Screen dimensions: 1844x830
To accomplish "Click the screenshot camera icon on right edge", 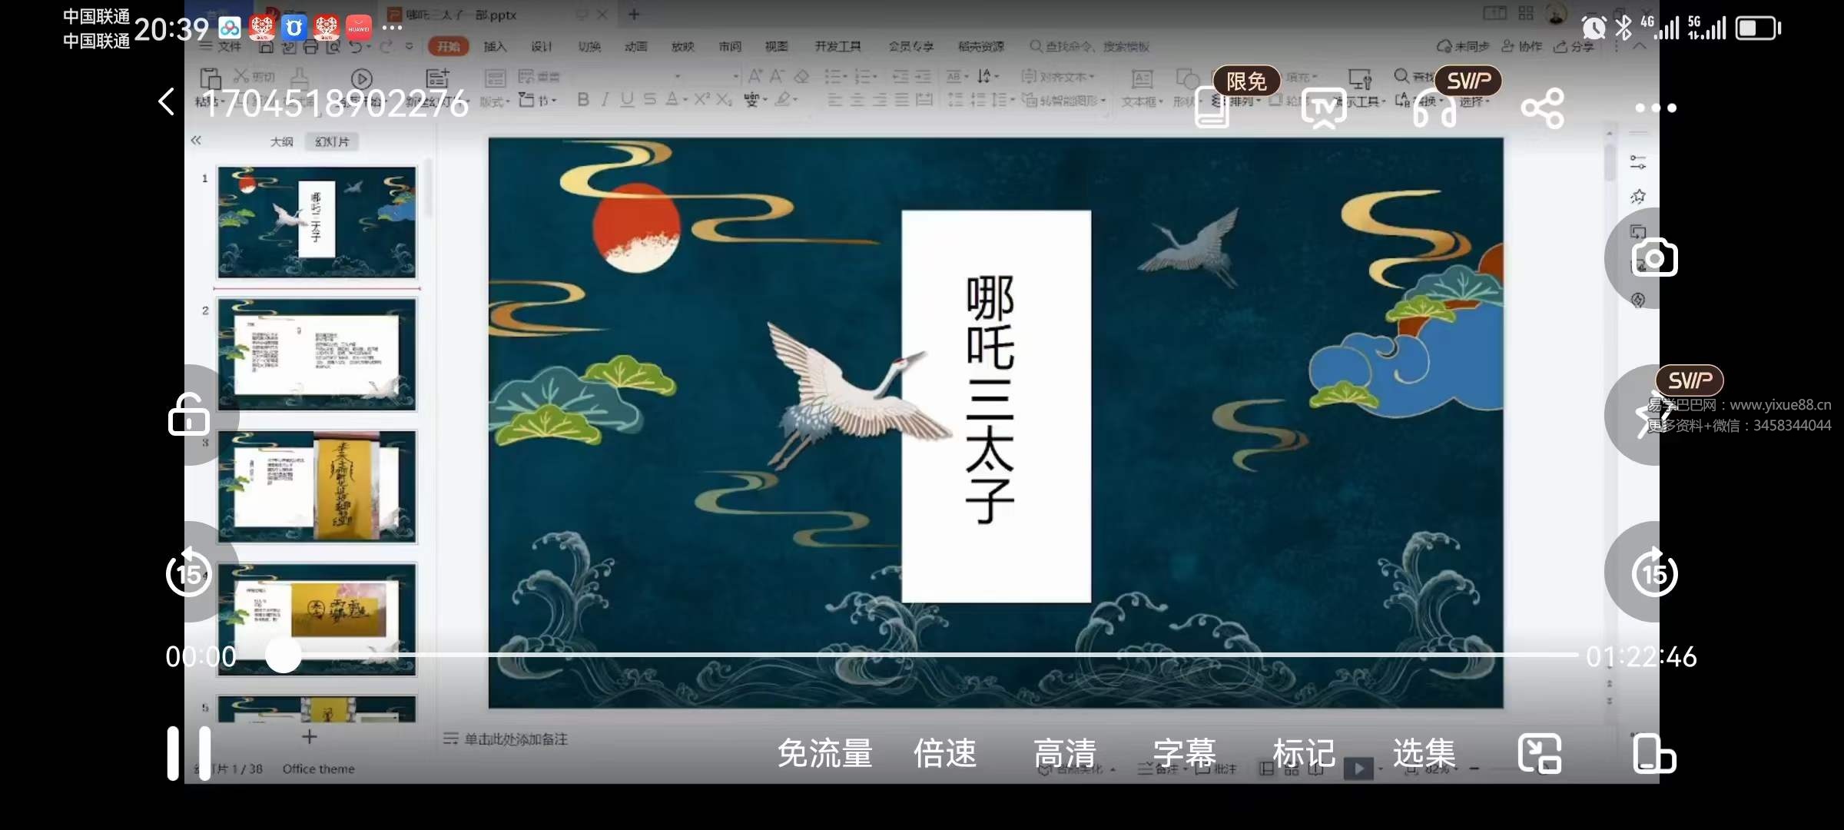I will (x=1655, y=258).
